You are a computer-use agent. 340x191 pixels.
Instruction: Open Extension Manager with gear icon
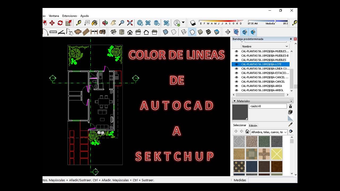click(x=167, y=23)
